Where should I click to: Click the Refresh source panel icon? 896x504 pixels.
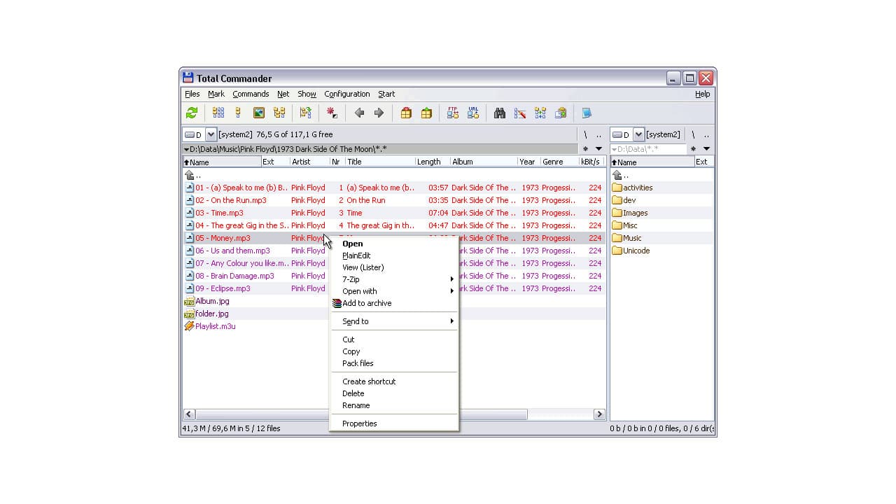[191, 113]
